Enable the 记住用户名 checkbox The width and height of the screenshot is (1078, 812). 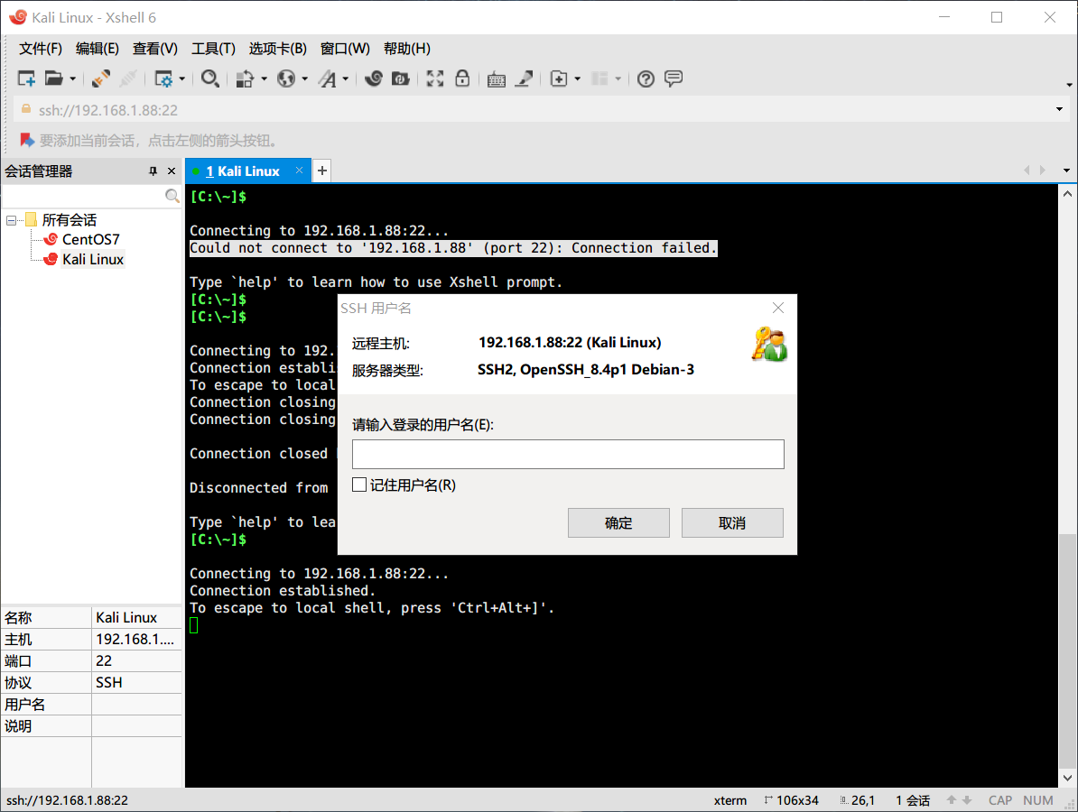tap(359, 484)
